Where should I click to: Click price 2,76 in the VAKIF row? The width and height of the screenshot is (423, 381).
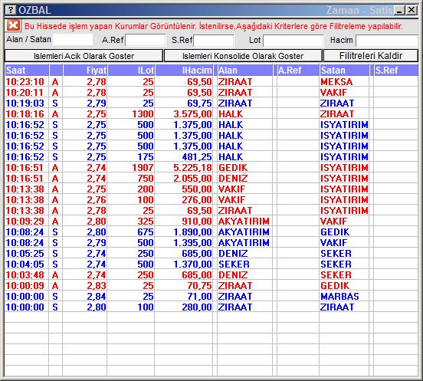(97, 200)
